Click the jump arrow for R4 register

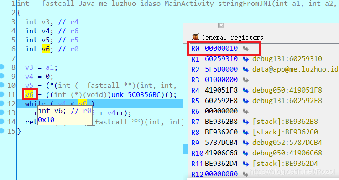tap(245, 90)
